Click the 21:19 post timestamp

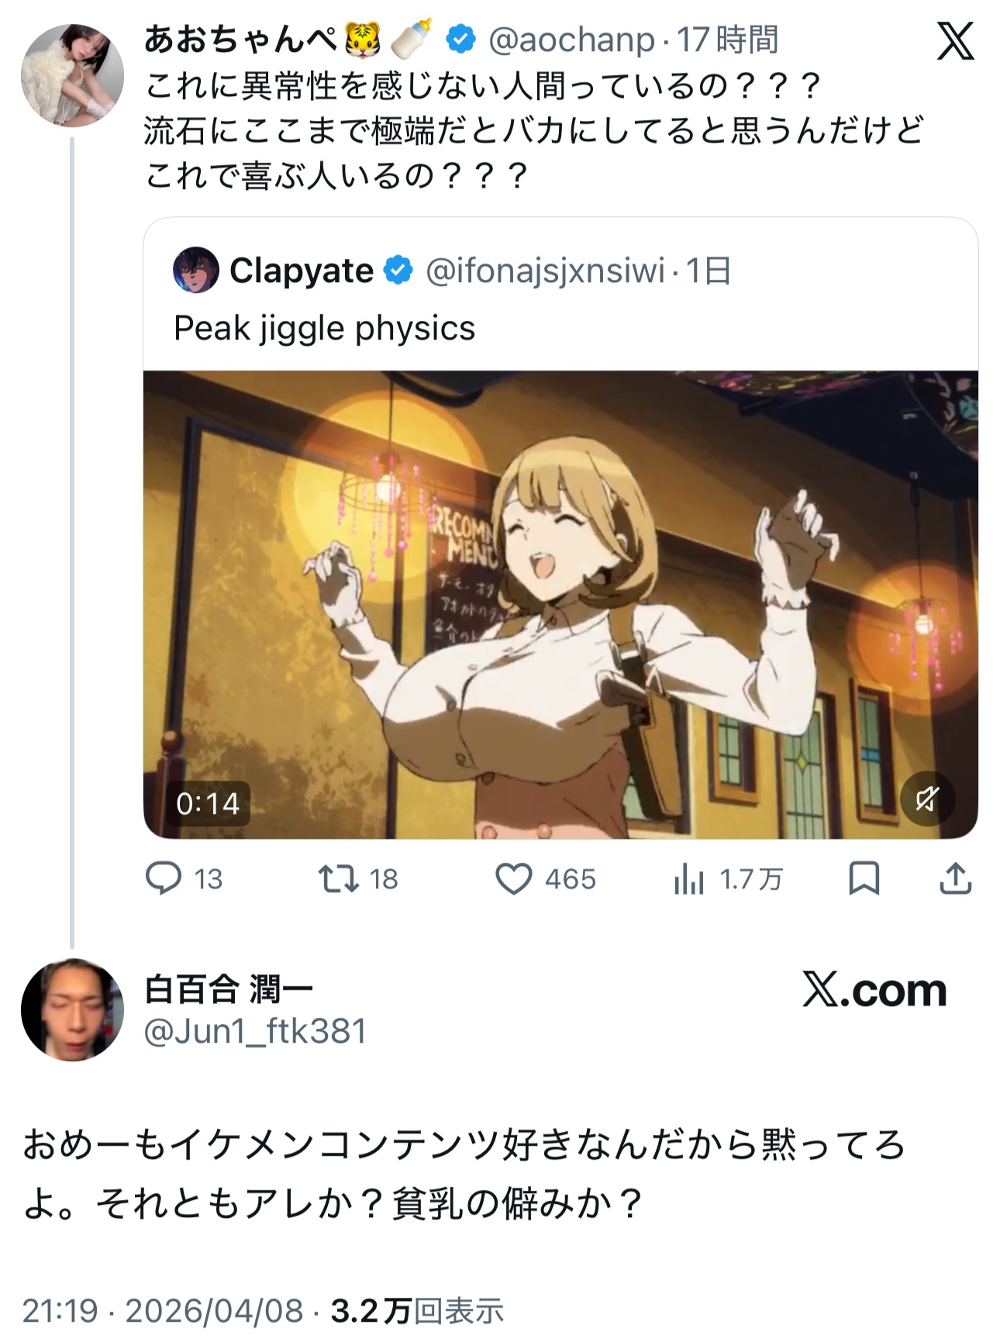click(60, 1311)
